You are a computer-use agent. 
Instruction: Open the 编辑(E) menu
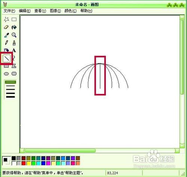pyautogui.click(x=25, y=11)
